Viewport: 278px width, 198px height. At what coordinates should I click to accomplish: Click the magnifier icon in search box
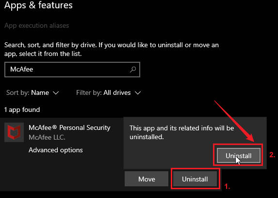coord(133,70)
